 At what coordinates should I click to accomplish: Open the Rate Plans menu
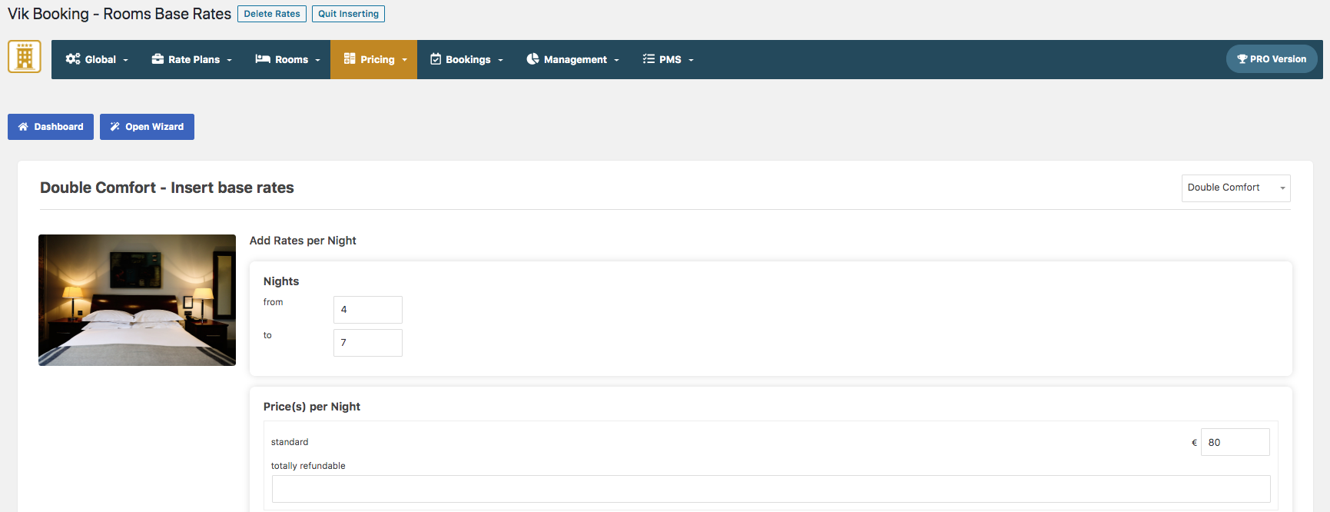pos(191,59)
